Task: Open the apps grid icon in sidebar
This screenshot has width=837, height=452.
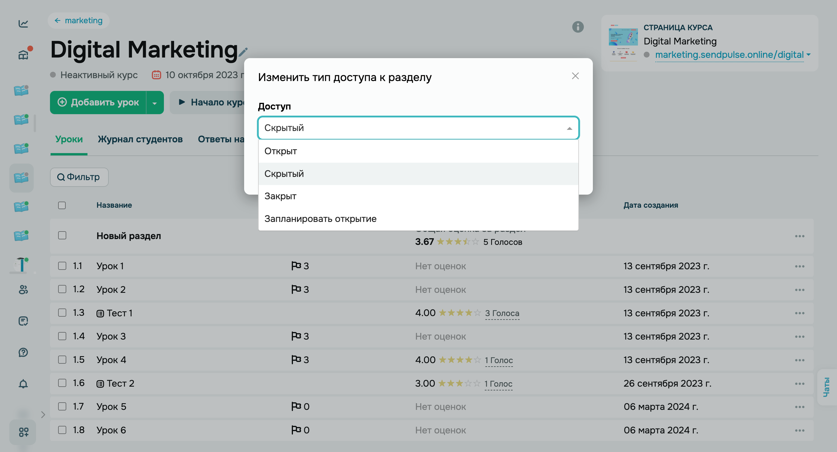Action: click(23, 432)
